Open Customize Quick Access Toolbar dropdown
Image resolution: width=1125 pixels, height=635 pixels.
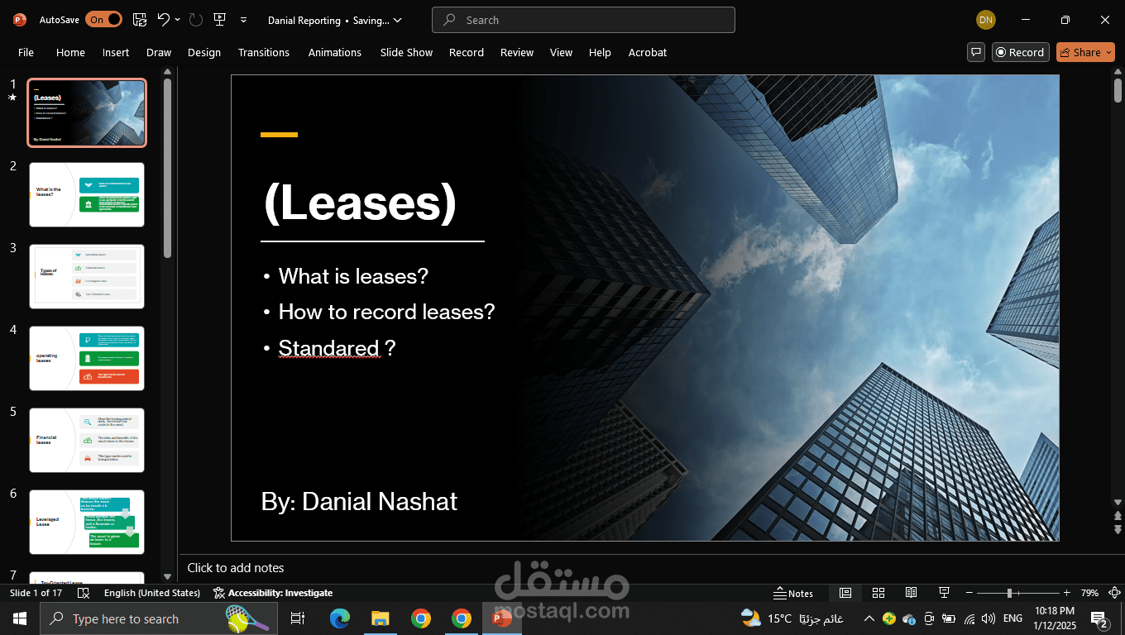(243, 20)
